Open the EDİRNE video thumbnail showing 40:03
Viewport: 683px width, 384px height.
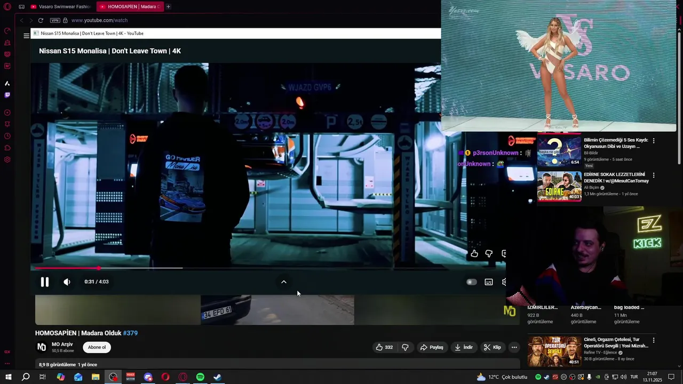pyautogui.click(x=559, y=186)
